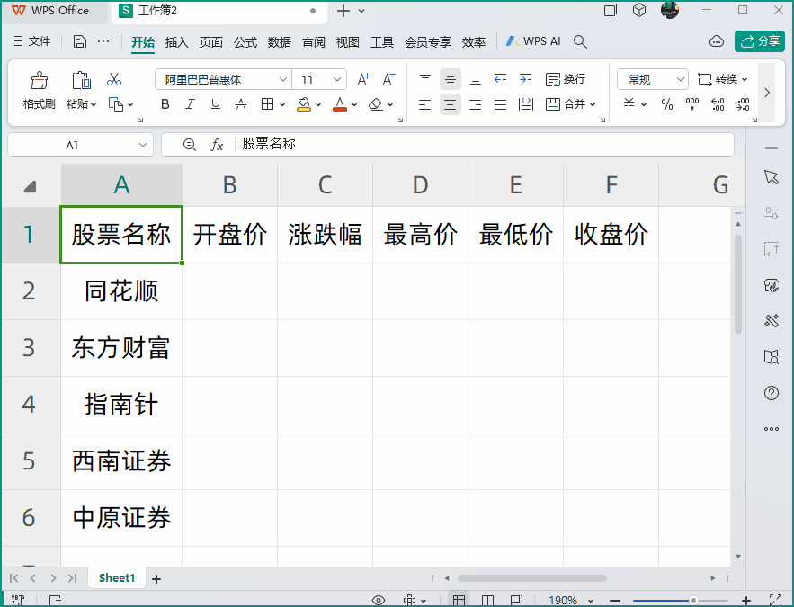Toggle underline formatting
Image resolution: width=794 pixels, height=607 pixels.
[x=216, y=104]
